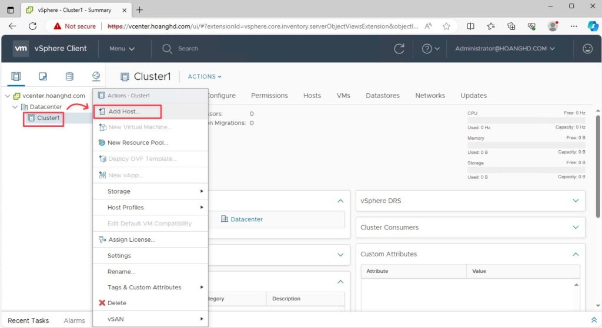Click the vm logo in header

(21, 48)
